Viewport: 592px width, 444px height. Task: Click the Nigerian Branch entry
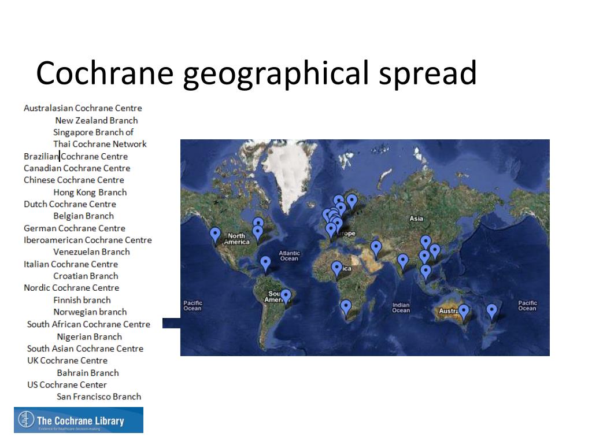point(90,336)
